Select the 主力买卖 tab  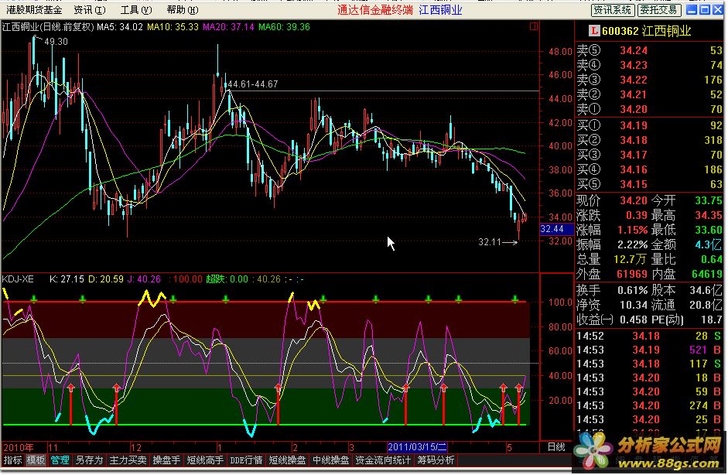tap(128, 460)
